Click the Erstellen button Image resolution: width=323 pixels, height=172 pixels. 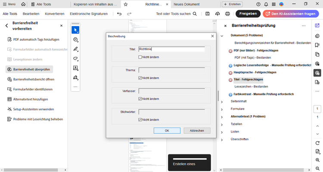coord(232,4)
